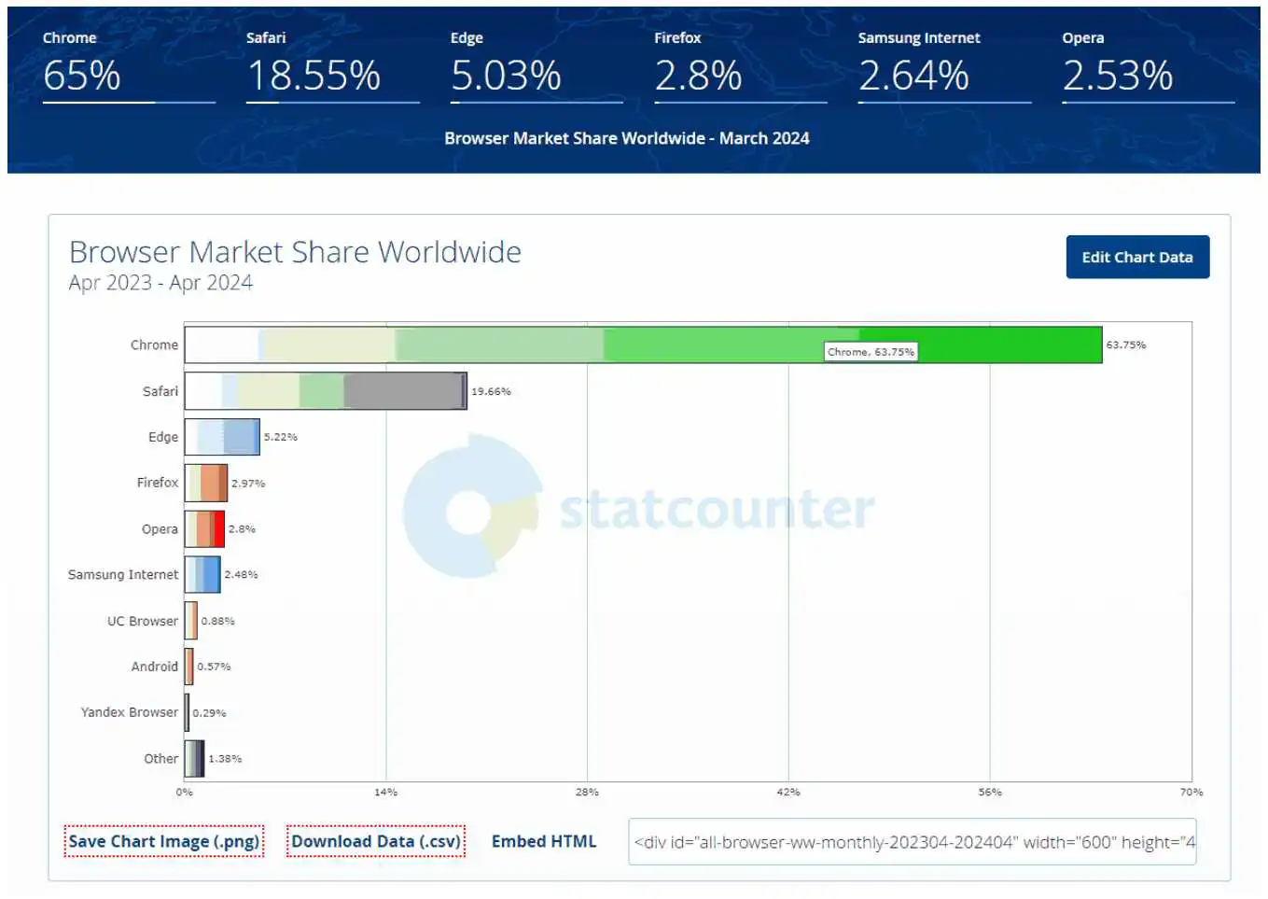The width and height of the screenshot is (1268, 899).
Task: Click the Other bar in chart
Action: pyautogui.click(x=194, y=758)
